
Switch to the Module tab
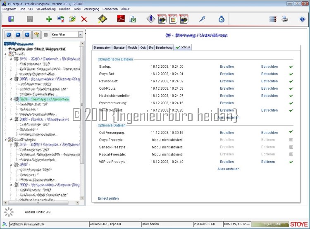coord(132,48)
